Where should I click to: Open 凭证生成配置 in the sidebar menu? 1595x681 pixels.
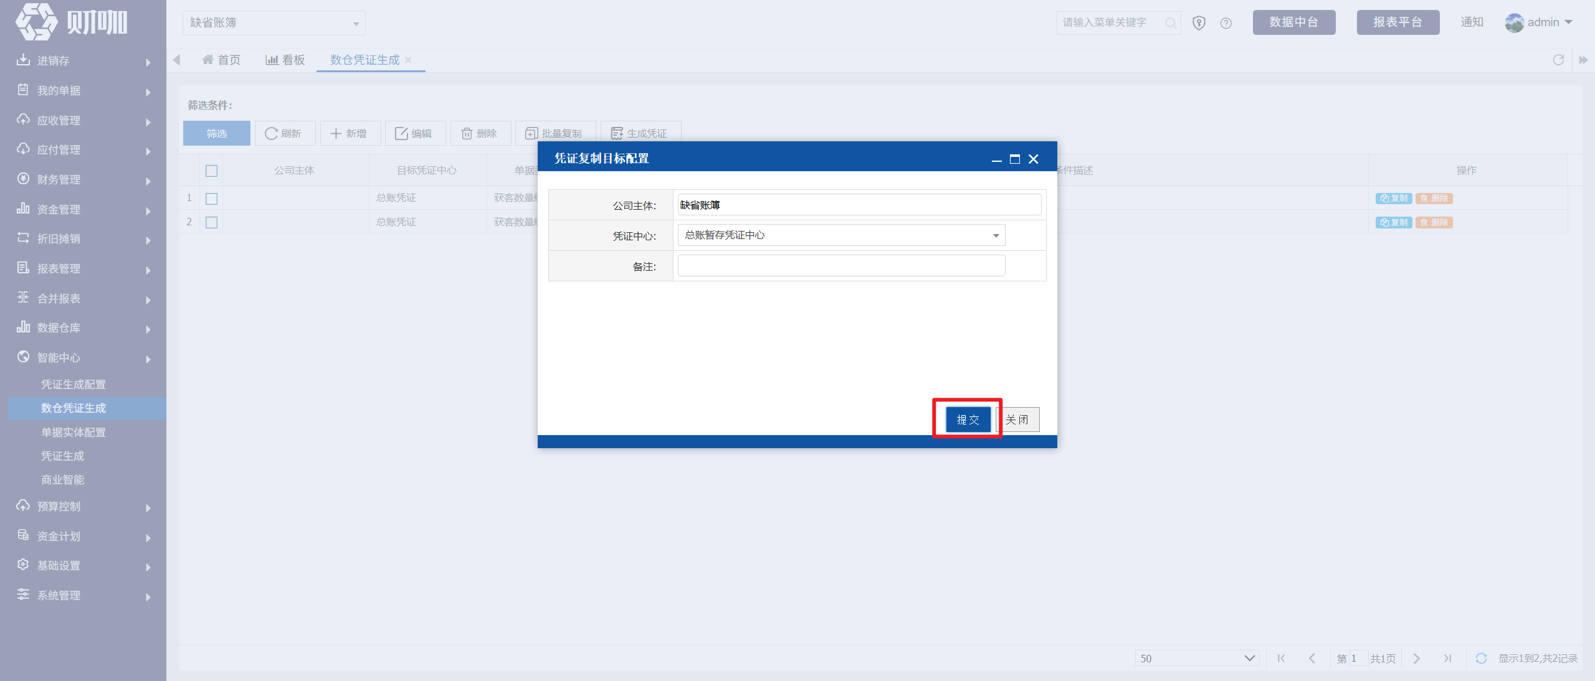(x=74, y=385)
